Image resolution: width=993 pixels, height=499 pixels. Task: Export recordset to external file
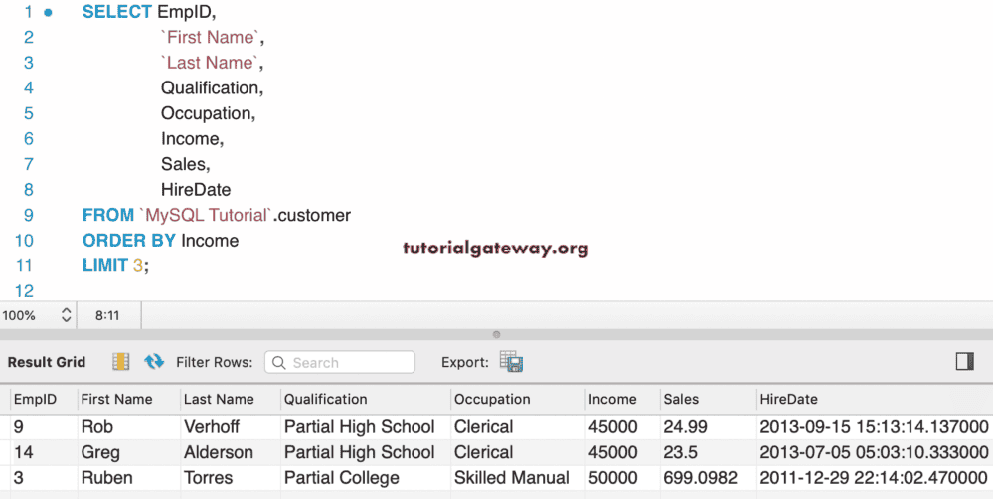tap(511, 362)
